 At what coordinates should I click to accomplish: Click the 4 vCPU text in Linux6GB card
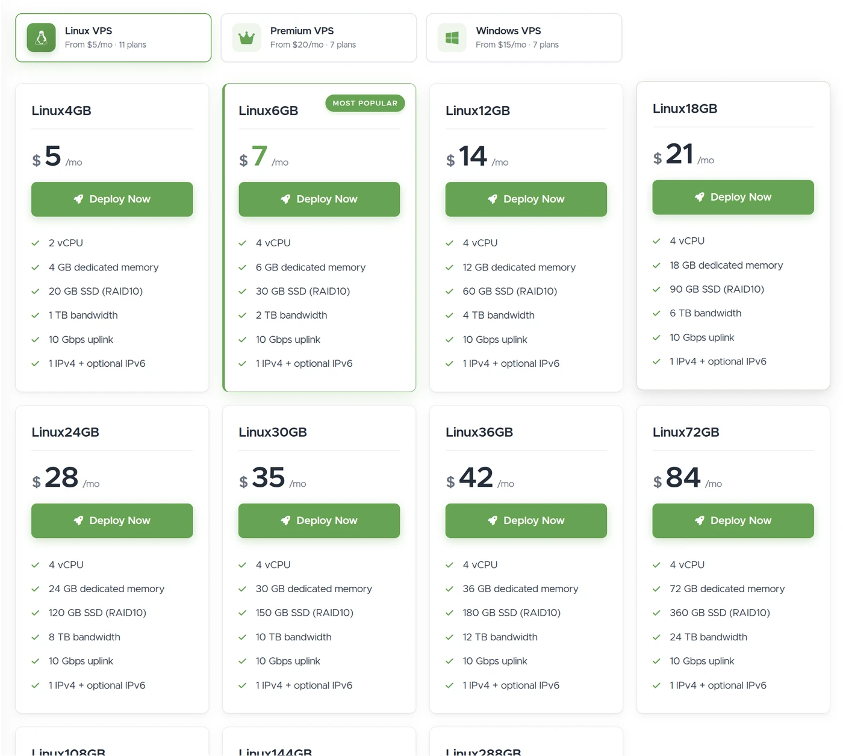tap(273, 243)
